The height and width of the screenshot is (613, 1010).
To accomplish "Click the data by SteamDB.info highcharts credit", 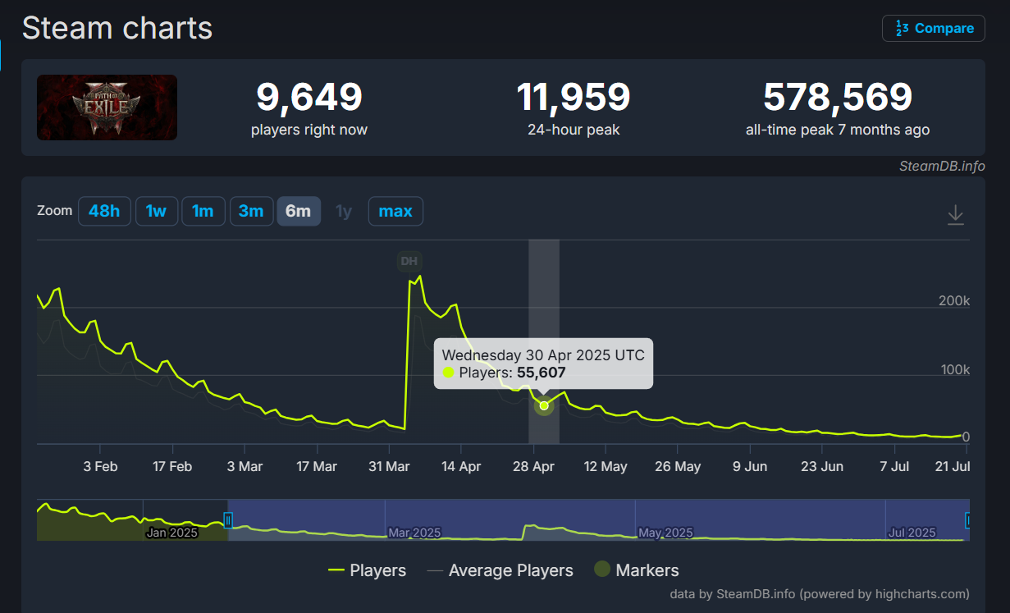I will (820, 593).
